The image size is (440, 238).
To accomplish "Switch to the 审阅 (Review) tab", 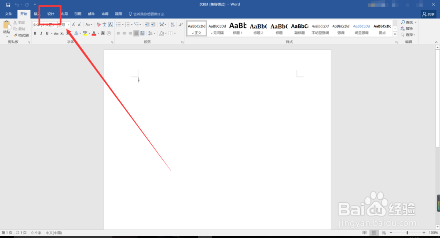I will pos(105,14).
